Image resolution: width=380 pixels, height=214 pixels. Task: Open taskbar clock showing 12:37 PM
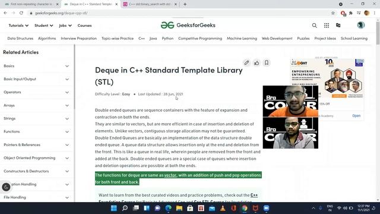point(363,208)
